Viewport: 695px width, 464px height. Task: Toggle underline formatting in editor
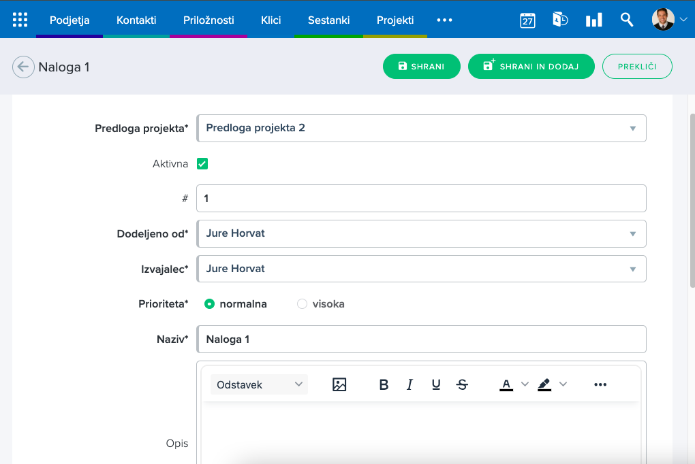[x=436, y=384]
